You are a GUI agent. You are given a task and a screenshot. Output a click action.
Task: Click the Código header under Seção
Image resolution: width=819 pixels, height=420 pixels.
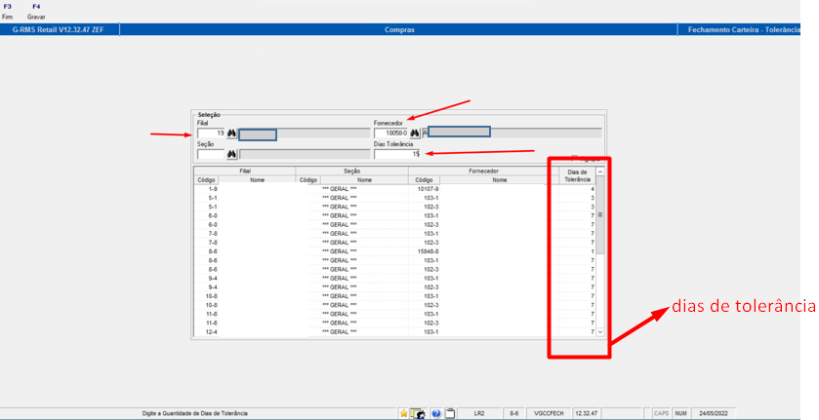point(308,180)
